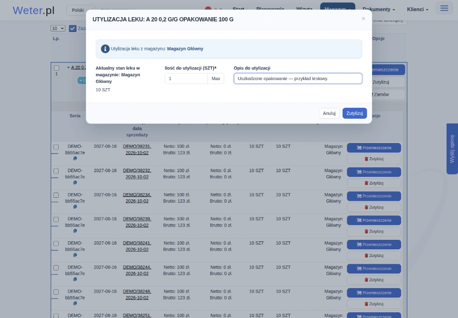Image resolution: width=458 pixels, height=318 pixels.
Task: Tick the checkbox for series DEMO/38231
Action: pyautogui.click(x=56, y=147)
